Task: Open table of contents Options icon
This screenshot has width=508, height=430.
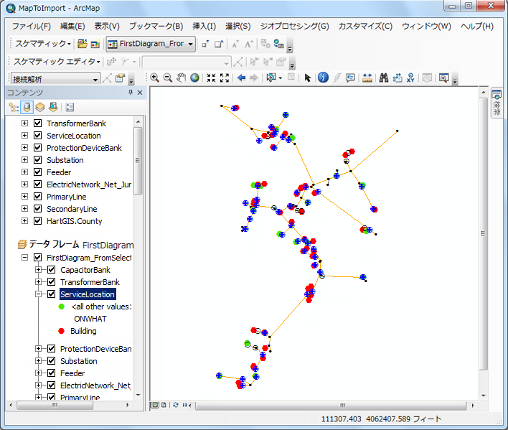Action: point(70,107)
